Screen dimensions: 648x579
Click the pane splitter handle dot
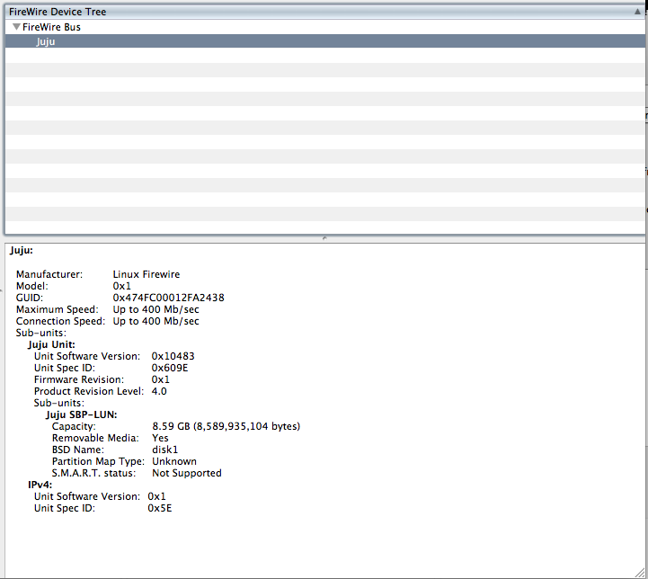coord(324,238)
